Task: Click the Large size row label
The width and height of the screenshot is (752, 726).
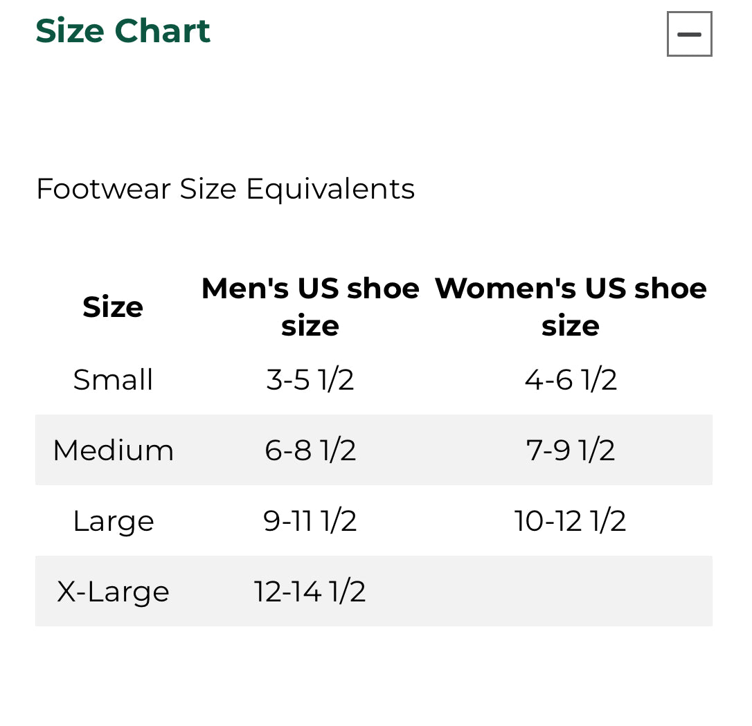Action: click(113, 521)
